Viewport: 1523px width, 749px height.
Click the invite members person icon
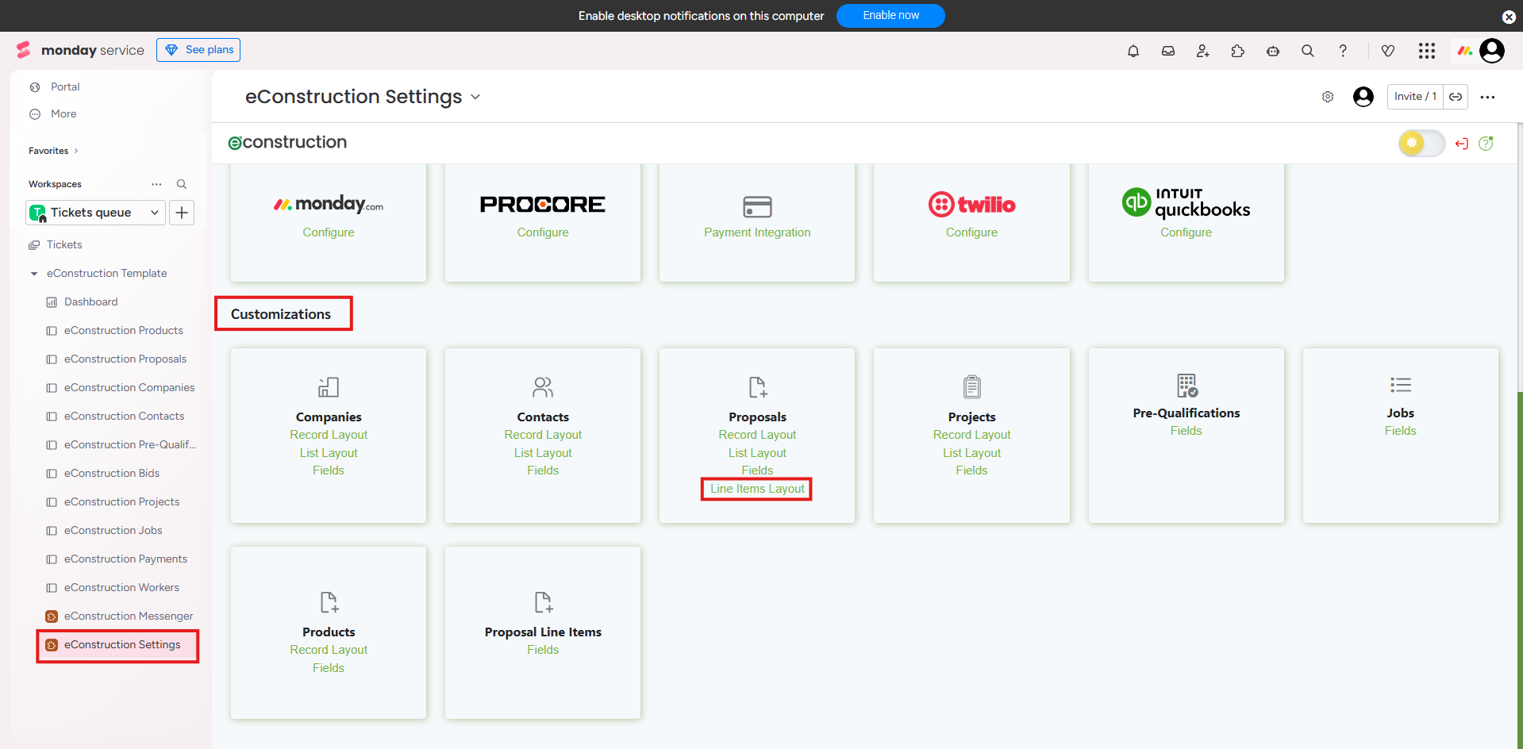coord(1203,51)
